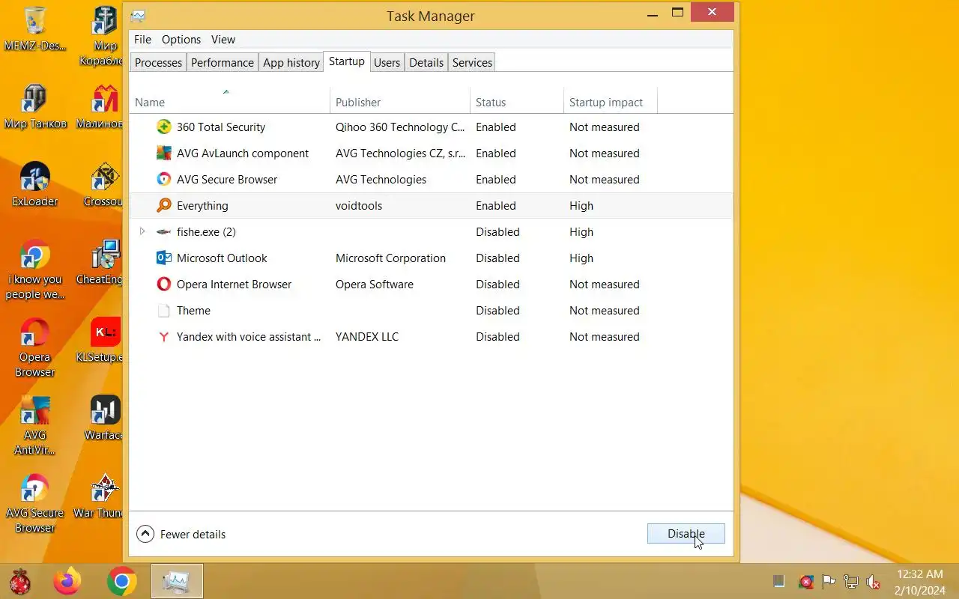Click the AVG Secure Browser row icon
This screenshot has height=599, width=959.
pos(163,180)
